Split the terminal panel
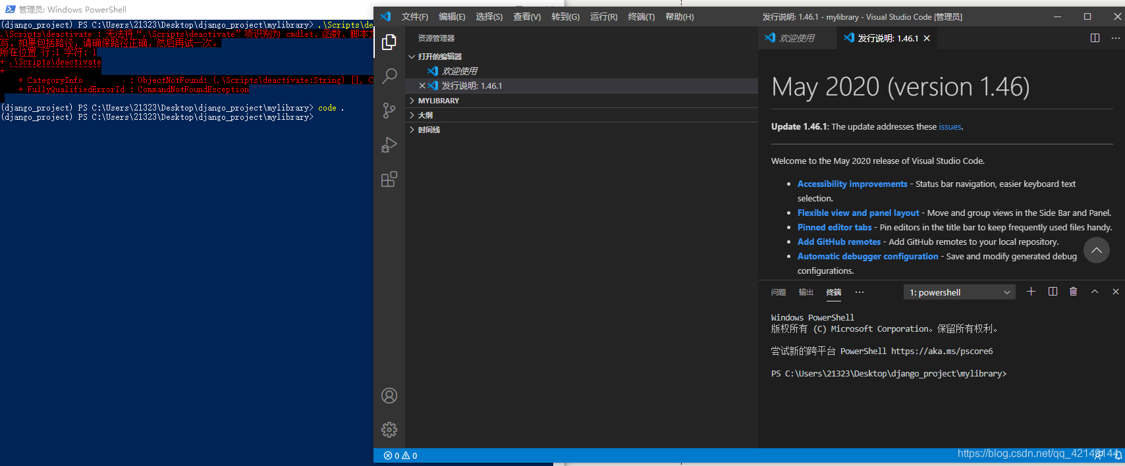This screenshot has width=1125, height=466. click(x=1053, y=292)
